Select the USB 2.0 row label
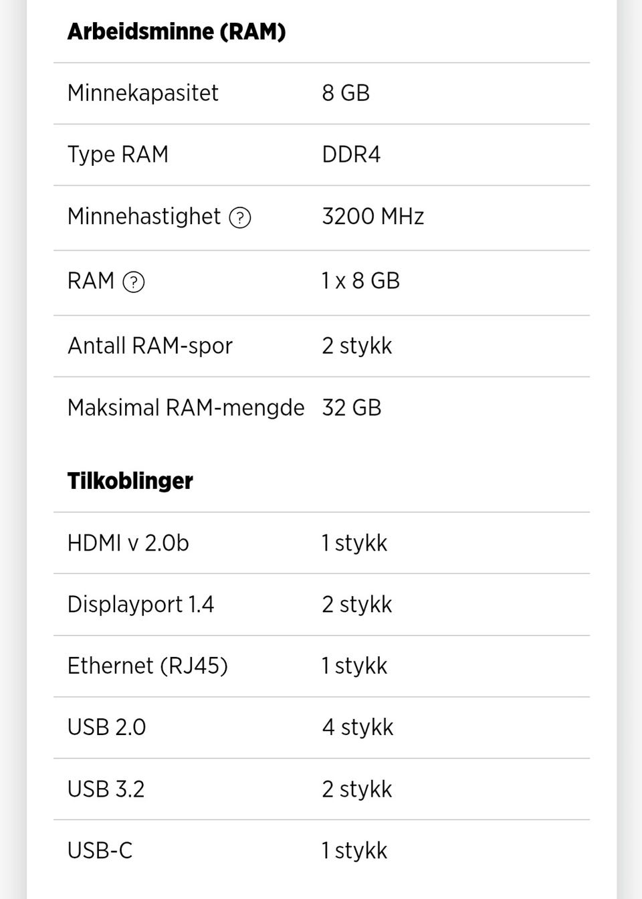The image size is (642, 899). [x=106, y=727]
